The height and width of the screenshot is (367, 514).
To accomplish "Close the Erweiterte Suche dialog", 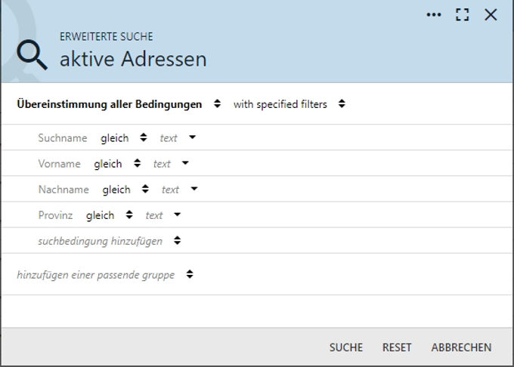I will pyautogui.click(x=491, y=14).
